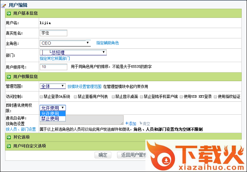Check the 禁止显示桌面 option
The image size is (247, 172).
(113, 96)
